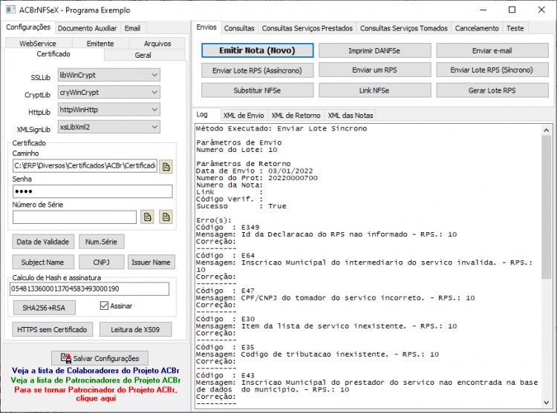Open Consultas Serviços Prestados tab
Image resolution: width=557 pixels, height=413 pixels.
[307, 28]
